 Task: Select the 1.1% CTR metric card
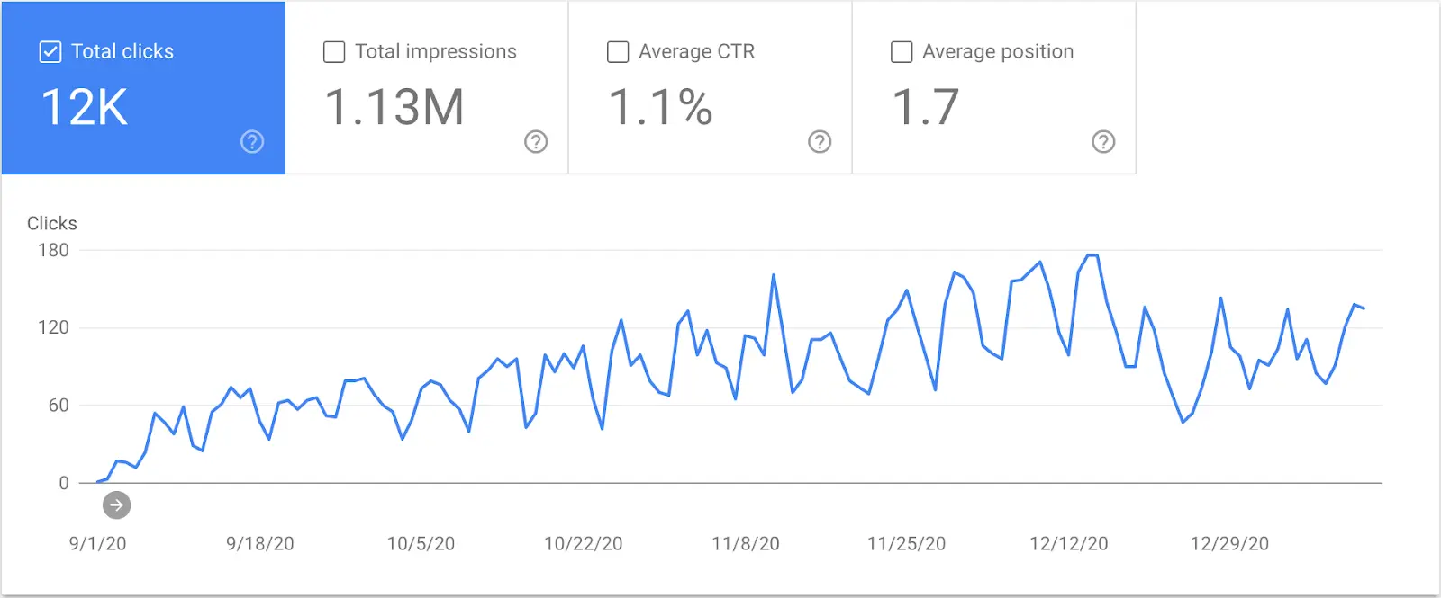[x=711, y=87]
